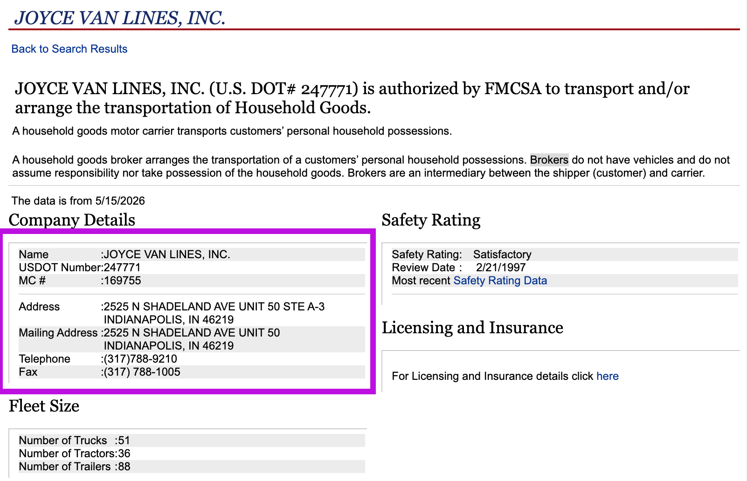
Task: Click the Number of Trailers row
Action: pos(192,467)
